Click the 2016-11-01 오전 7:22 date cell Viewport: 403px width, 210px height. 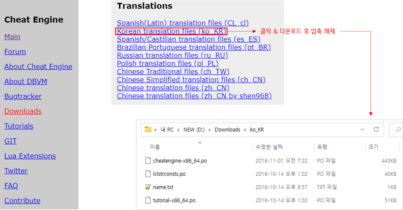[281, 161]
